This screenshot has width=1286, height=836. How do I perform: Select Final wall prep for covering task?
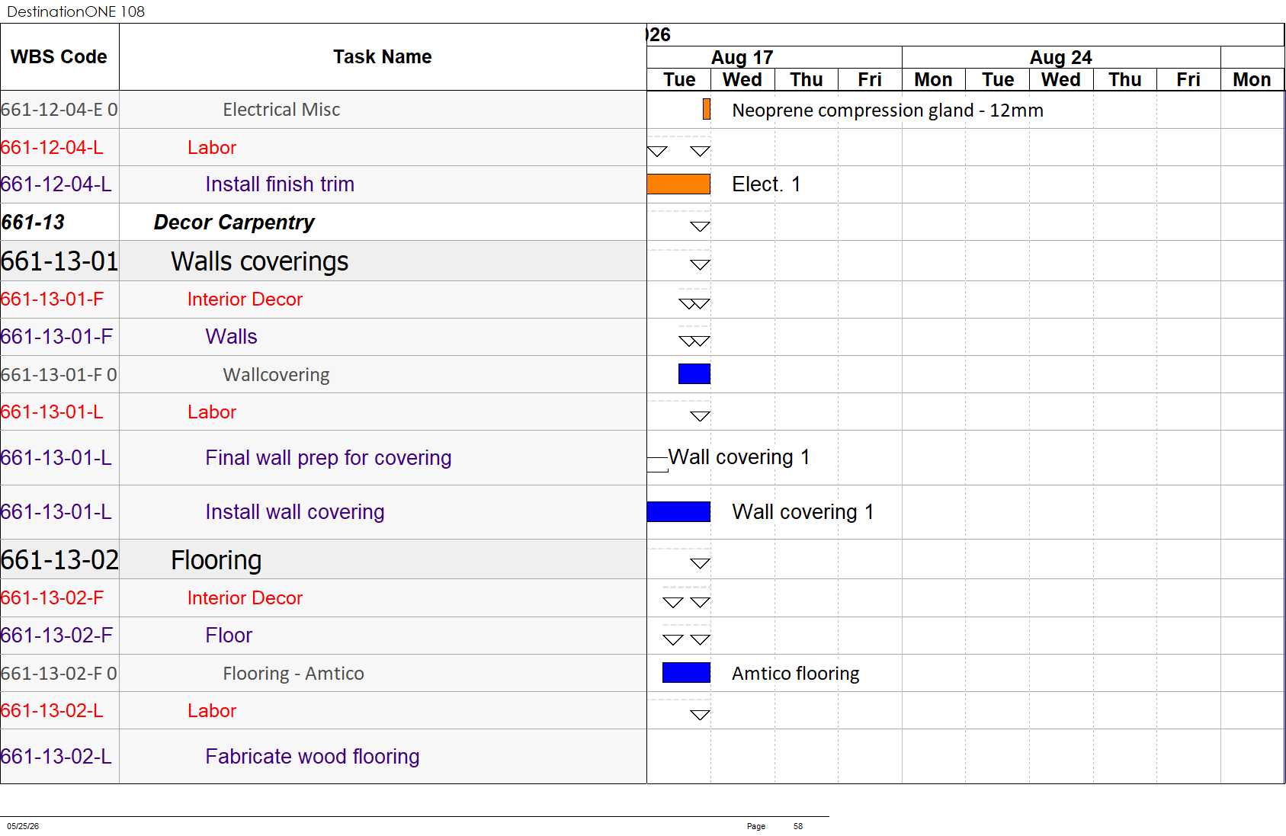click(329, 458)
